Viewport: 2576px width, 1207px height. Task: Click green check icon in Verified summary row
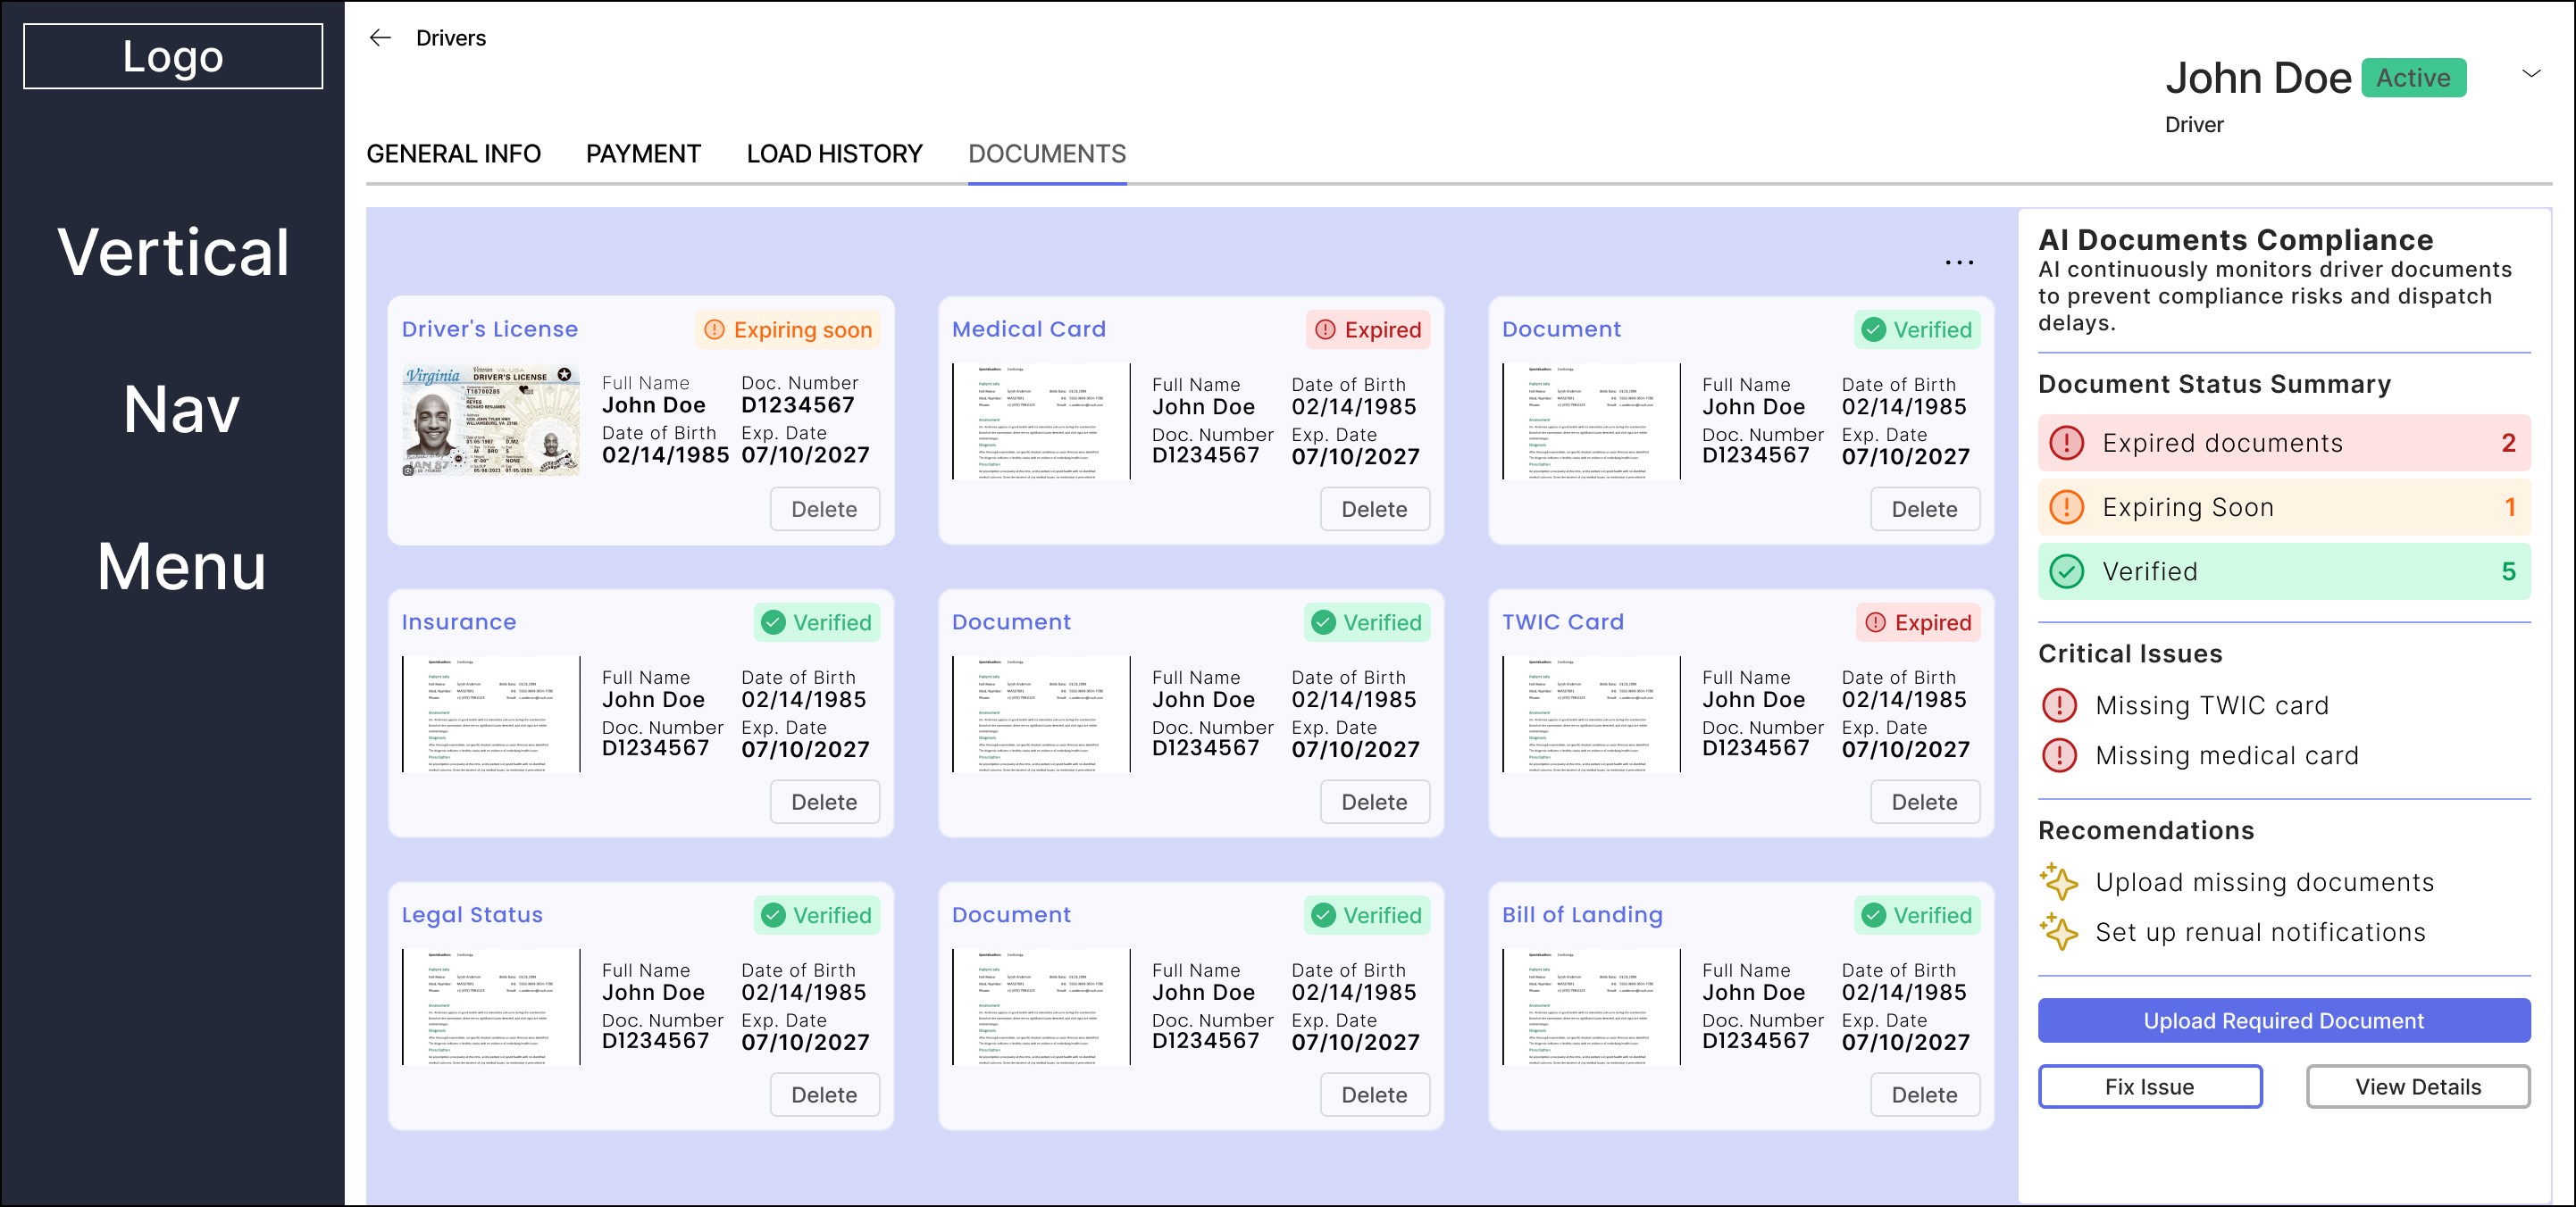[2066, 571]
